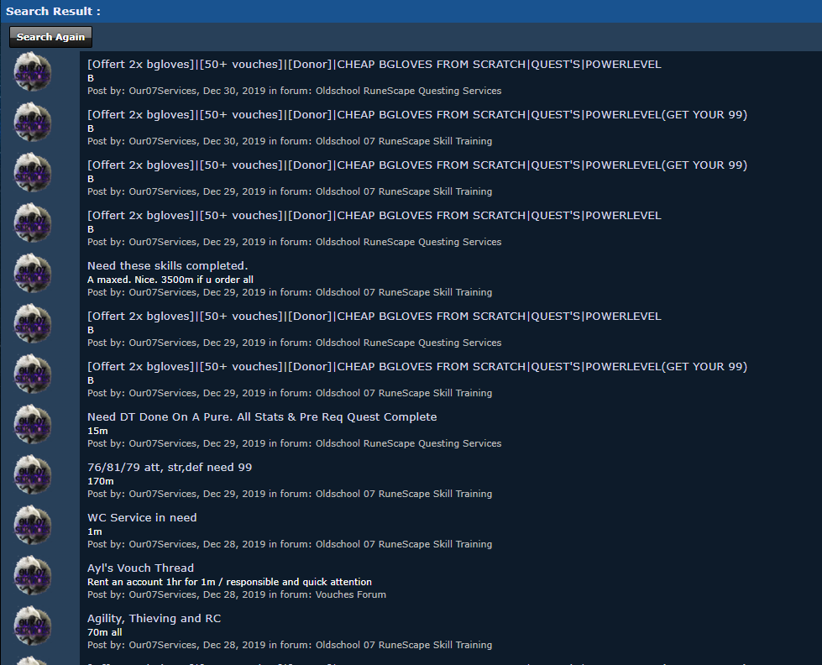
Task: Click the avatar beside 'Agility, Thieving and RC'
Action: [33, 626]
